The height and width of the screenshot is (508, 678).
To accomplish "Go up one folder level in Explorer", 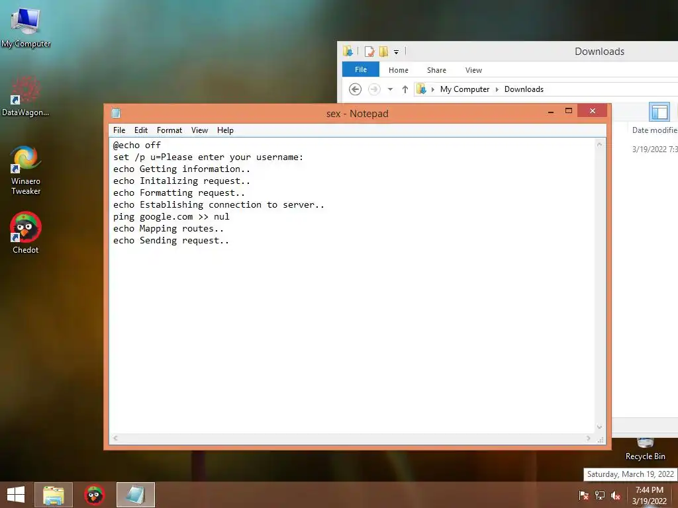I will (405, 89).
